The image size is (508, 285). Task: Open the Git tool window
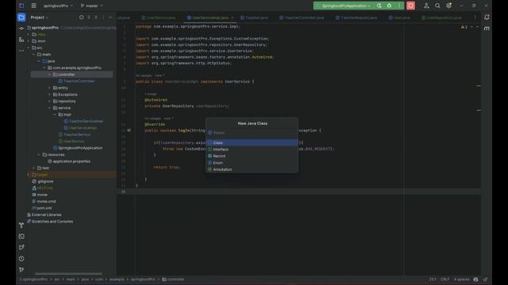point(21,269)
